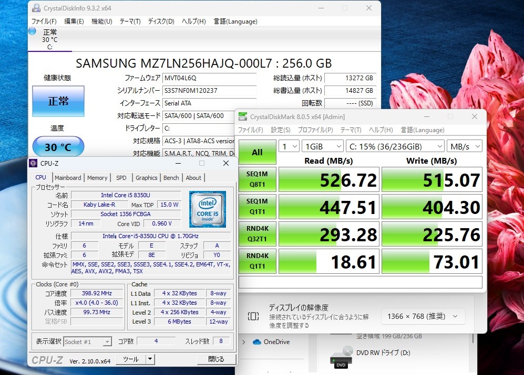Run the SEQ1M Q8T1 benchmark
Screen dimensions: 524x375
click(x=258, y=179)
